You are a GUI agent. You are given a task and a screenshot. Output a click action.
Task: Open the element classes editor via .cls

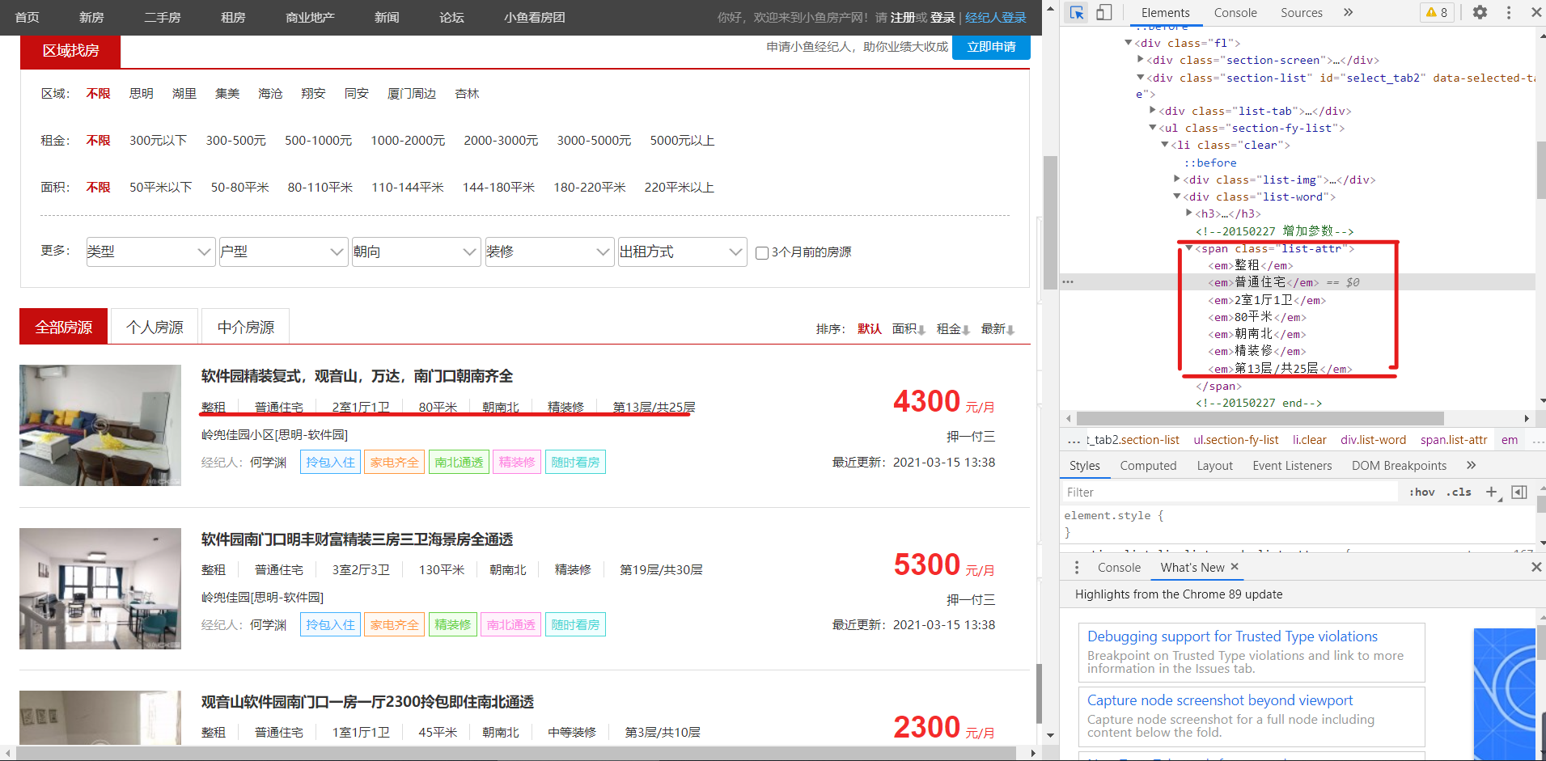(1459, 492)
